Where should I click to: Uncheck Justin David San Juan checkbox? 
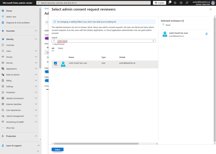coord(55,63)
